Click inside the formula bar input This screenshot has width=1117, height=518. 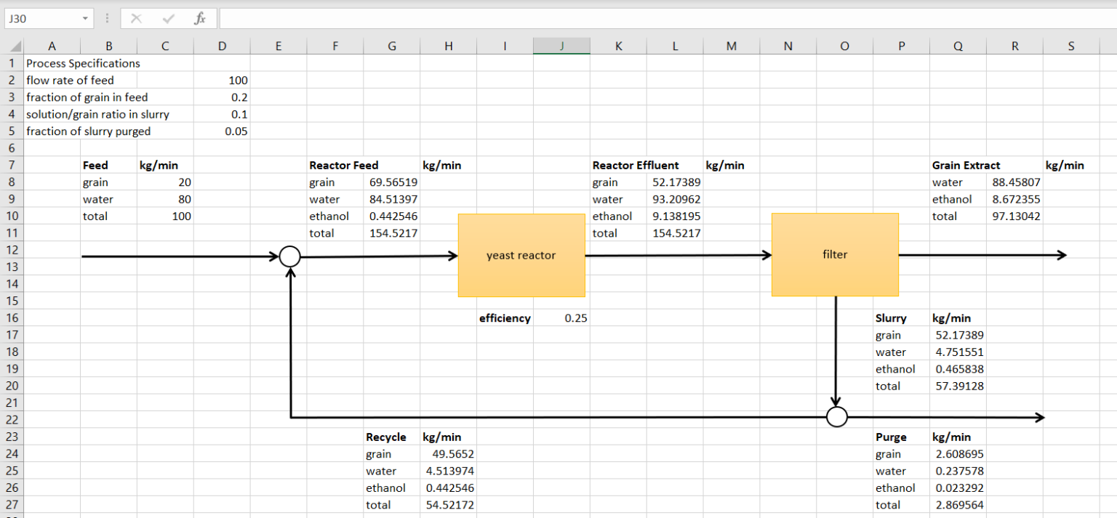[654, 19]
